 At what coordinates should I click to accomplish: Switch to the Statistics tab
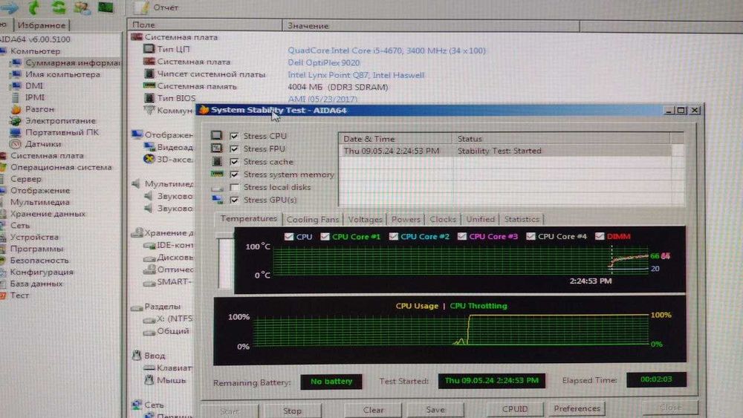tap(522, 219)
